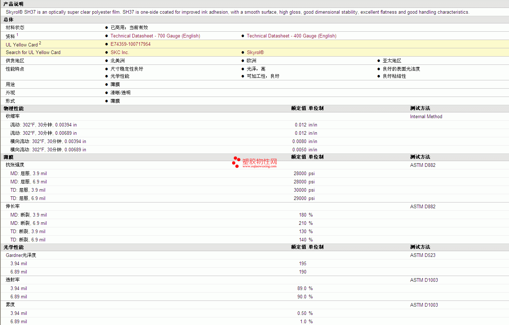Click footnote 2 beside UL Yellow Card

click(x=40, y=43)
